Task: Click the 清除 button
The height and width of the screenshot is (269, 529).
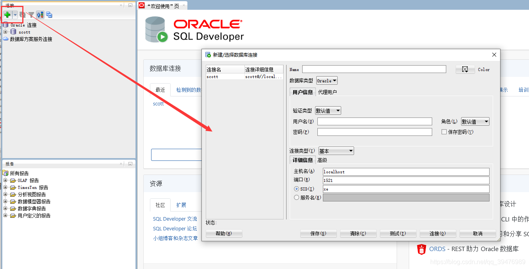Action: click(358, 233)
